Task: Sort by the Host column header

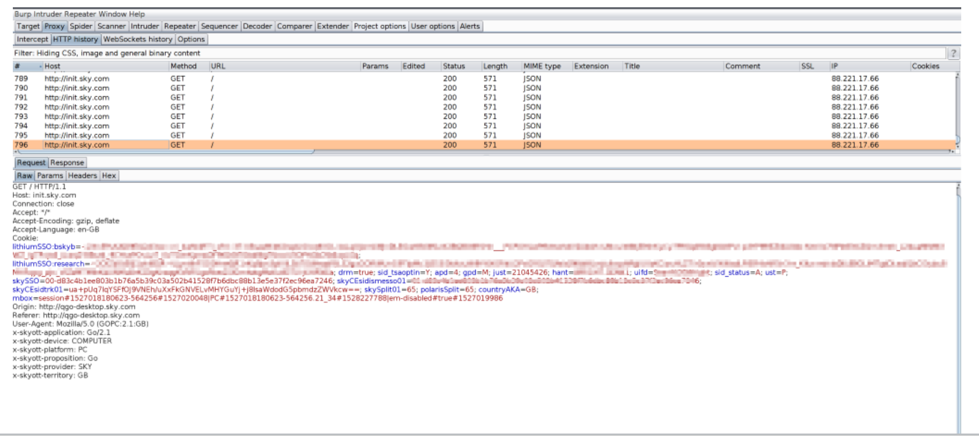Action: [x=105, y=66]
